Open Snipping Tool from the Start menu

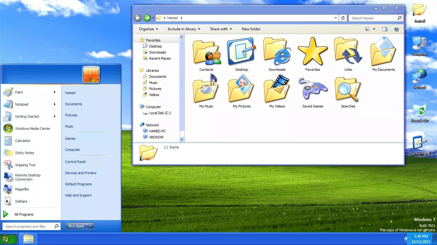coord(25,165)
